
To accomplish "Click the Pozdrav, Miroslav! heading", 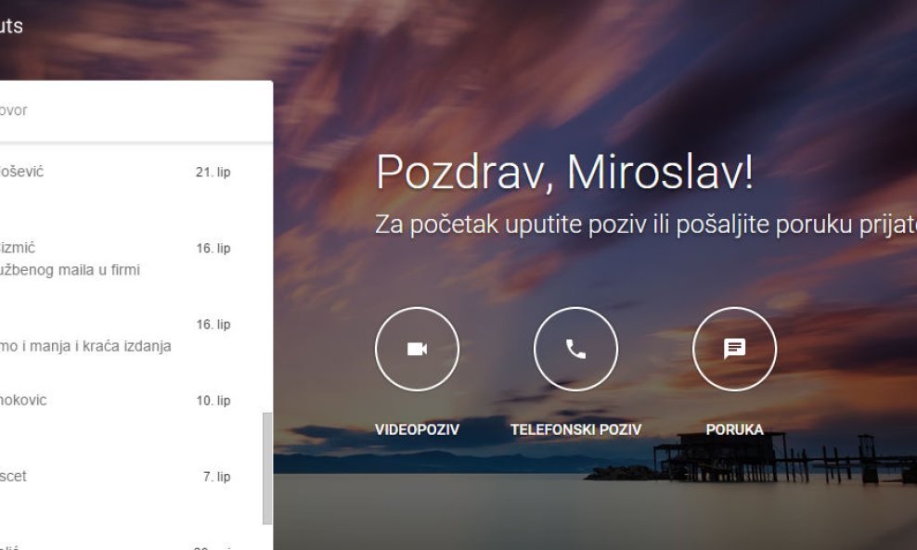I will coord(564,172).
